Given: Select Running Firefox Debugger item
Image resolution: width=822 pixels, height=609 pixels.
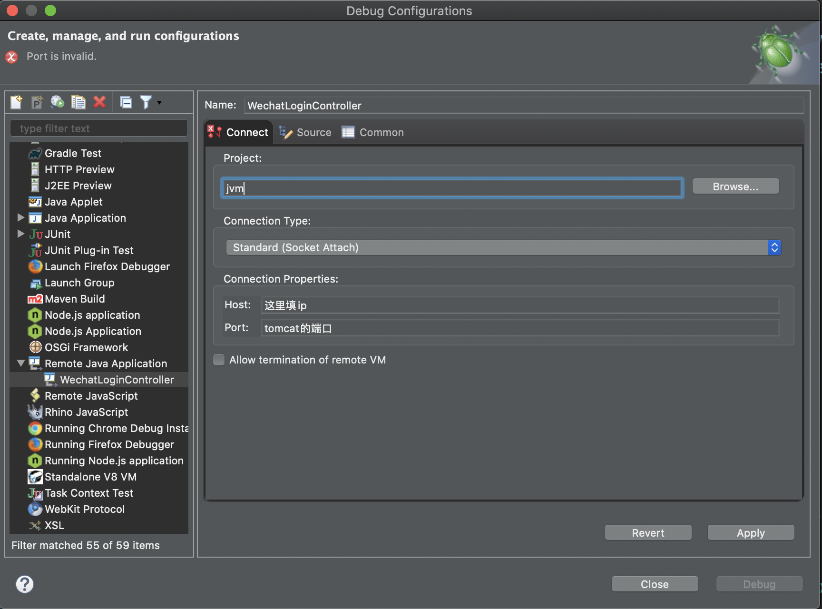Looking at the screenshot, I should coord(109,444).
